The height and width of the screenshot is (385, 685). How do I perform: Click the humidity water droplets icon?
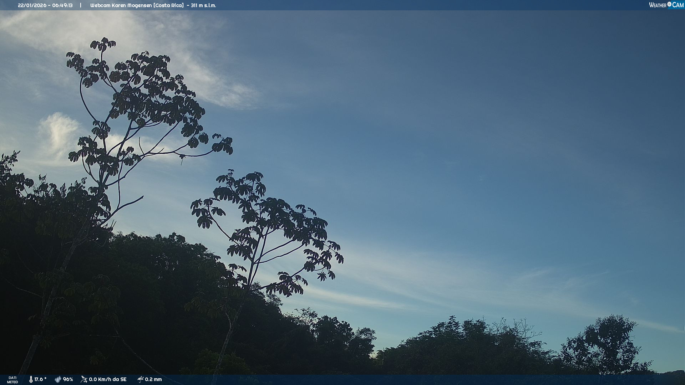point(58,379)
